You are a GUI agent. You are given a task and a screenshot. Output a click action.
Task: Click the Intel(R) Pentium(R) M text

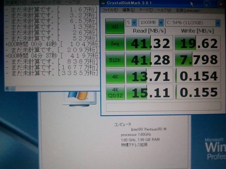pos(149,129)
